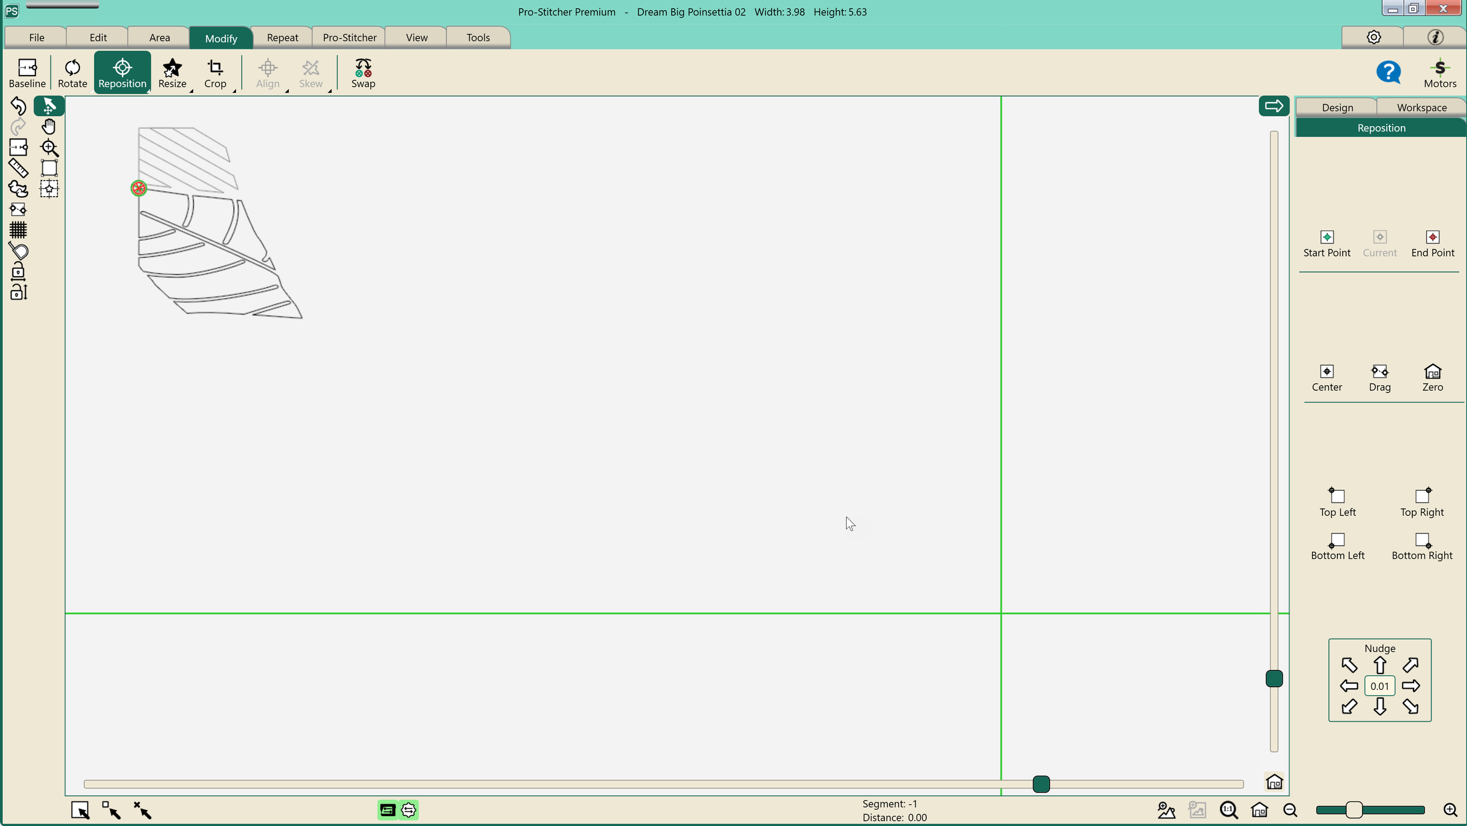Screen dimensions: 1467x826
Task: Collapse the right sidebar arrow button
Action: (1273, 106)
